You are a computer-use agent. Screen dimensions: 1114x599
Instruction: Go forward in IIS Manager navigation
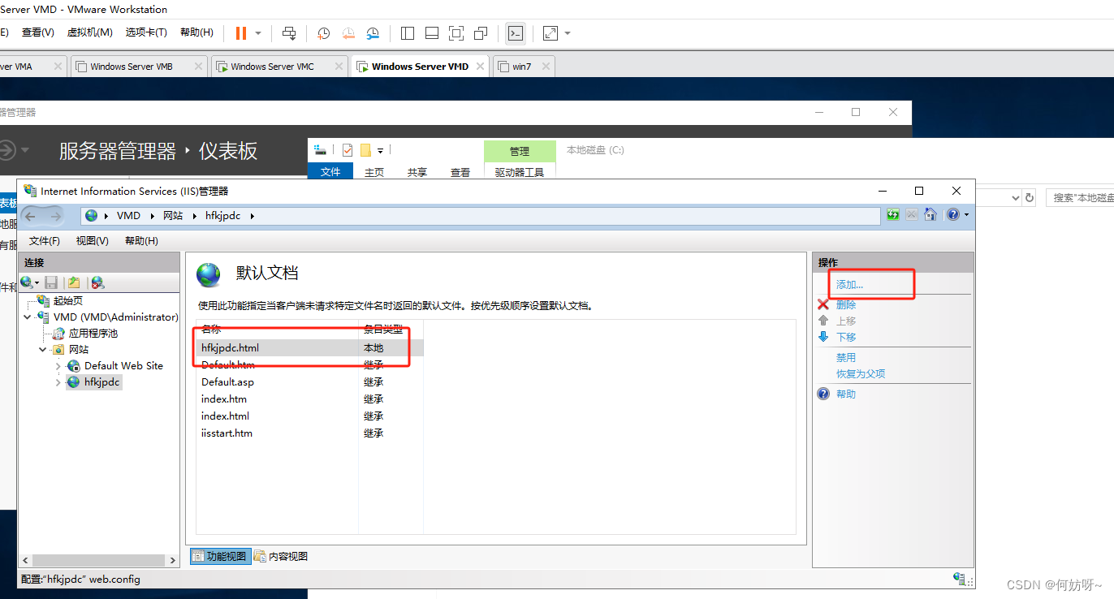point(56,216)
